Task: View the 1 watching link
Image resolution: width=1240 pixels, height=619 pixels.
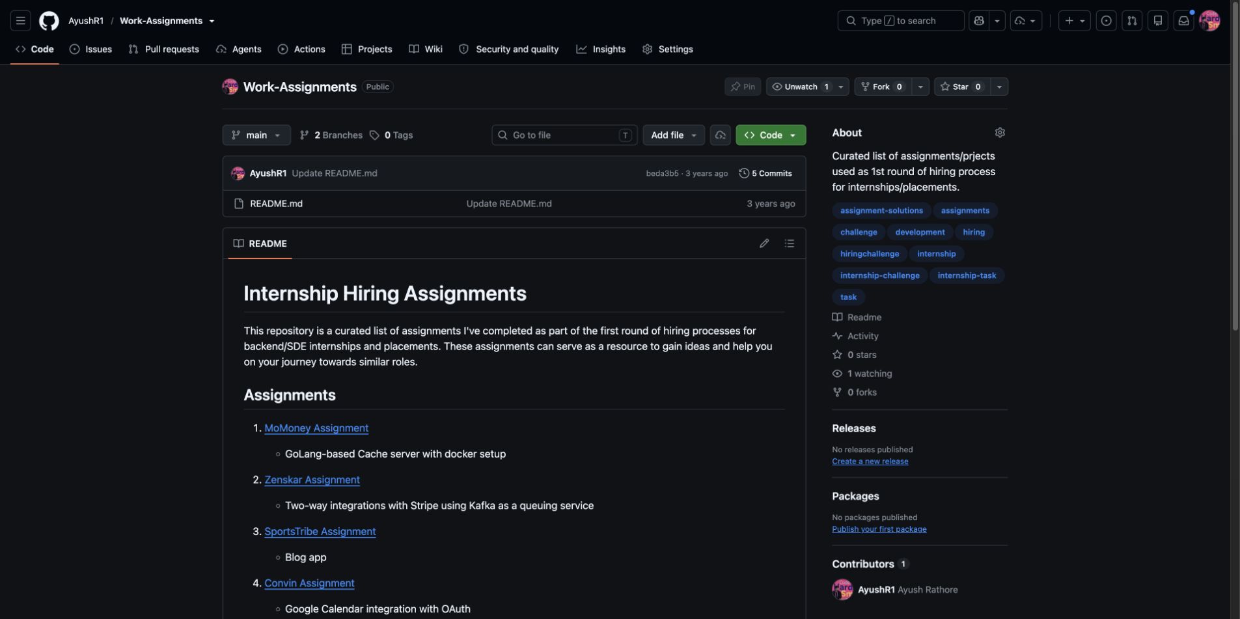Action: [862, 374]
